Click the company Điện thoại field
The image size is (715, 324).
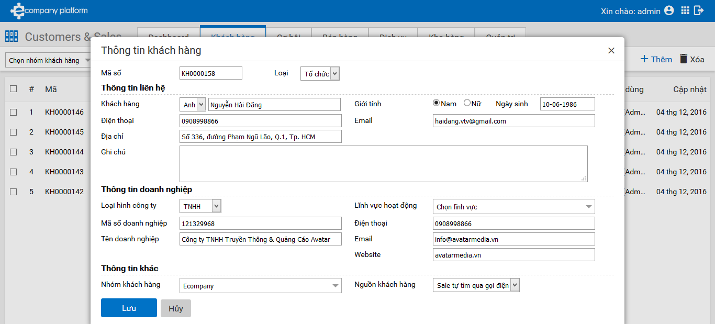(x=514, y=224)
